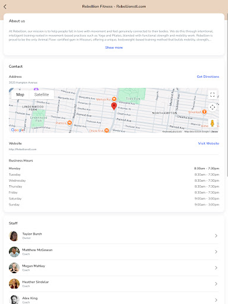The width and height of the screenshot is (228, 304).
Task: Open Heather Sindelar profile chevron
Action: click(x=216, y=284)
